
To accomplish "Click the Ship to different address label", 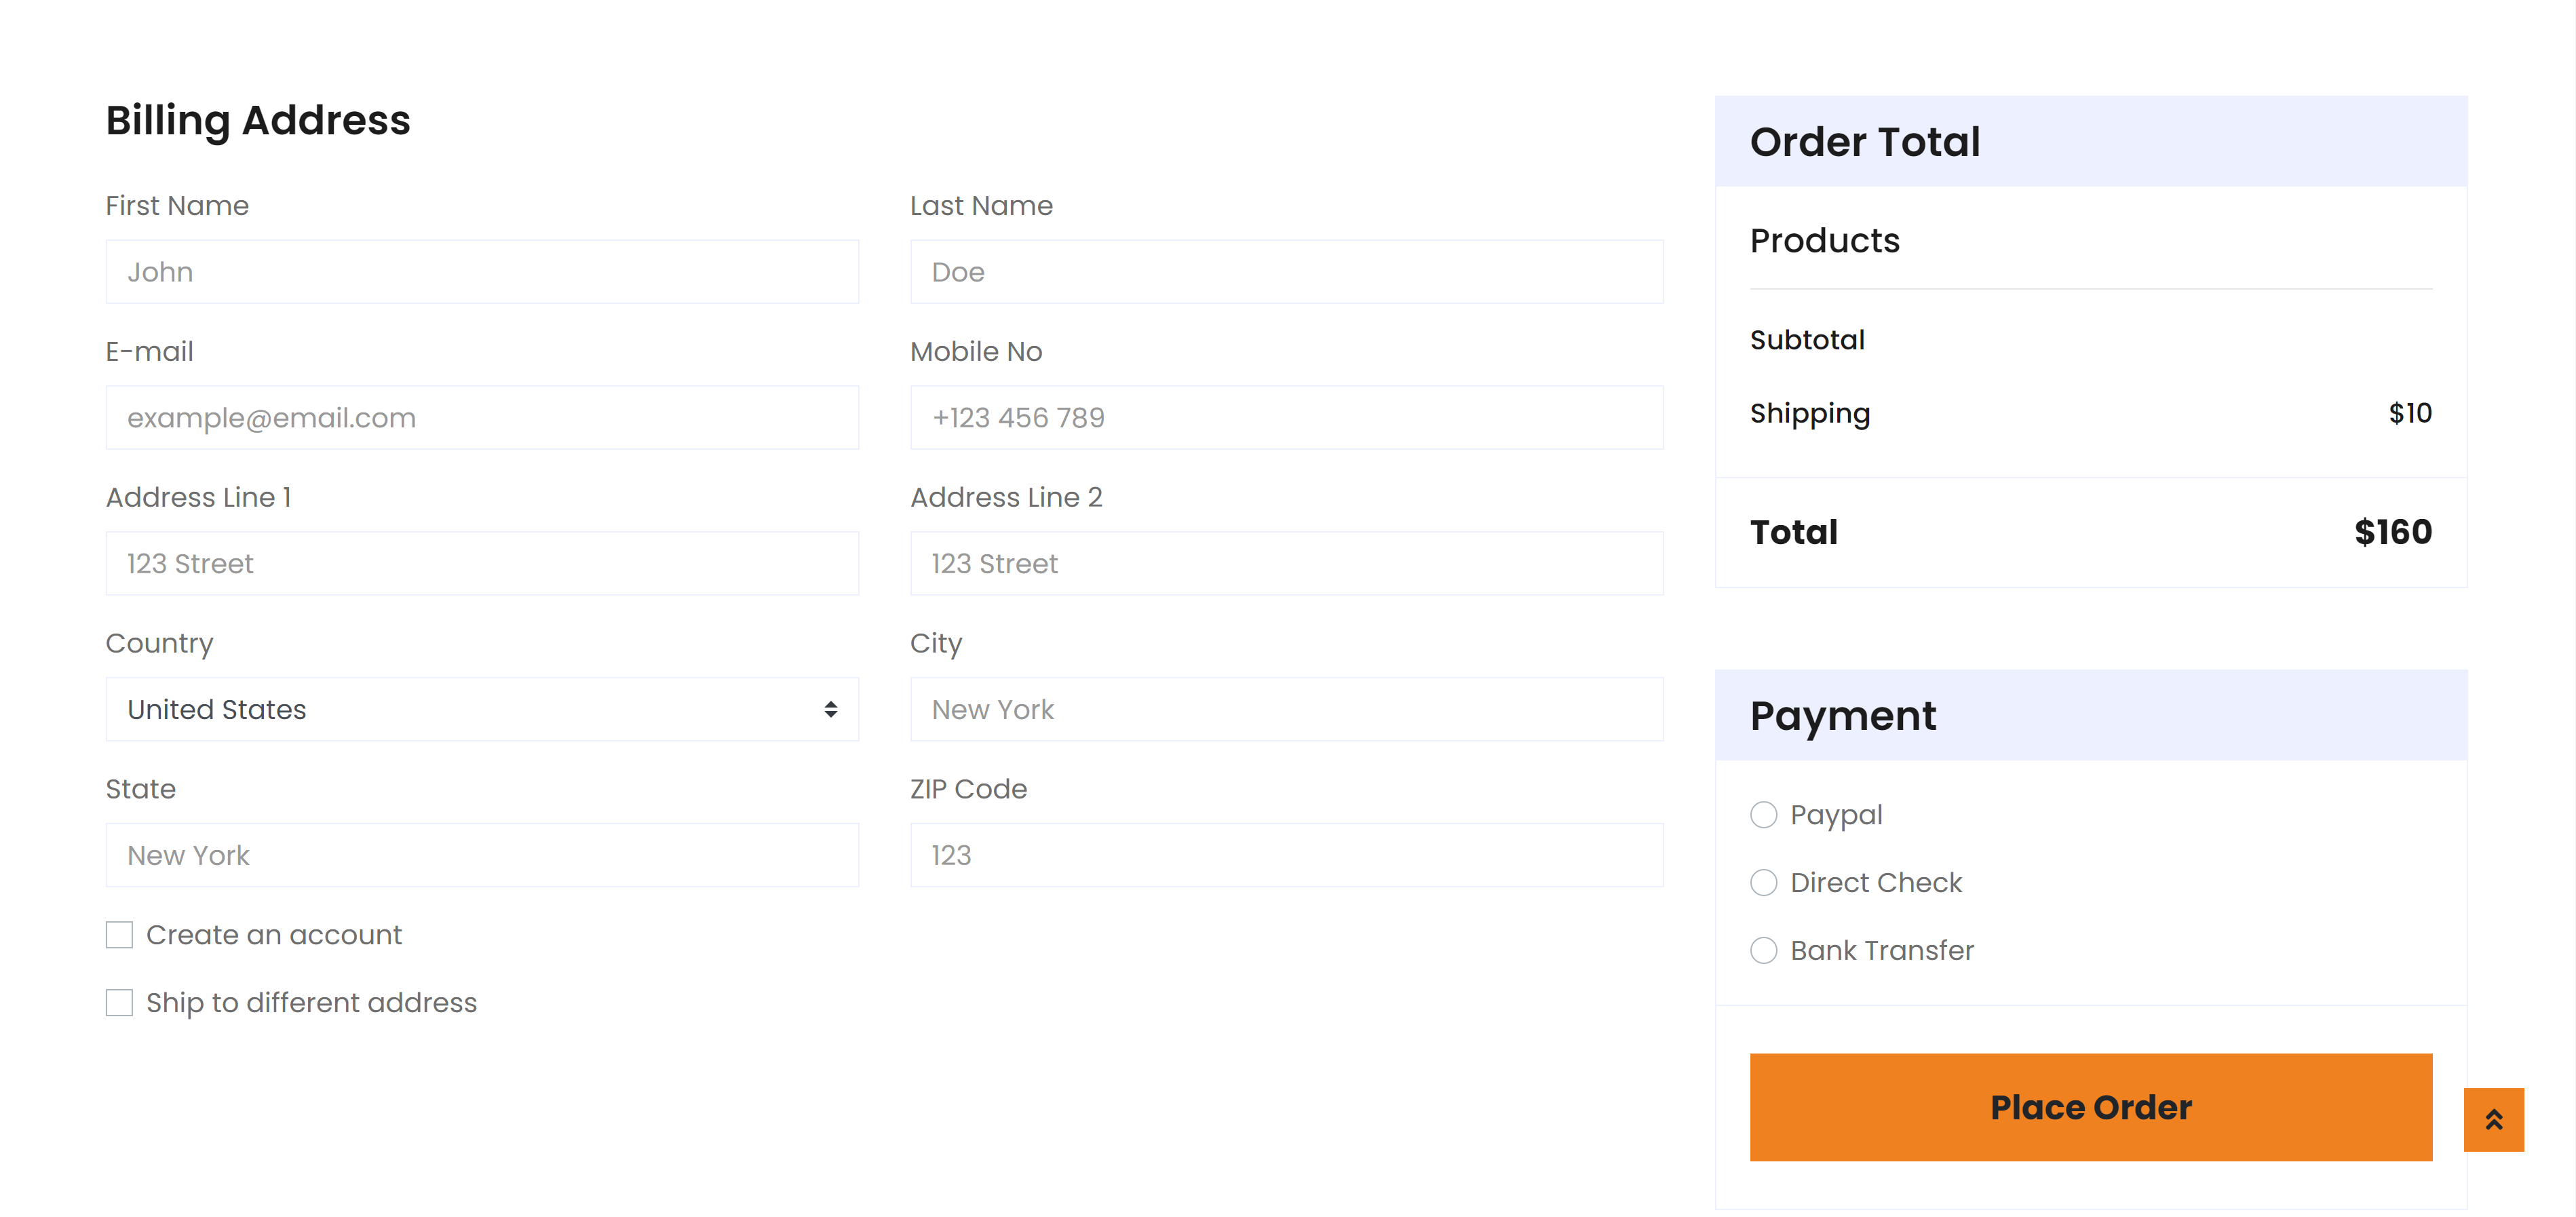I will tap(311, 1003).
